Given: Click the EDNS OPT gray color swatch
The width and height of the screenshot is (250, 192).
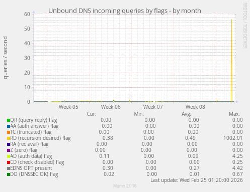Looking at the screenshot, I should [x=9, y=168].
